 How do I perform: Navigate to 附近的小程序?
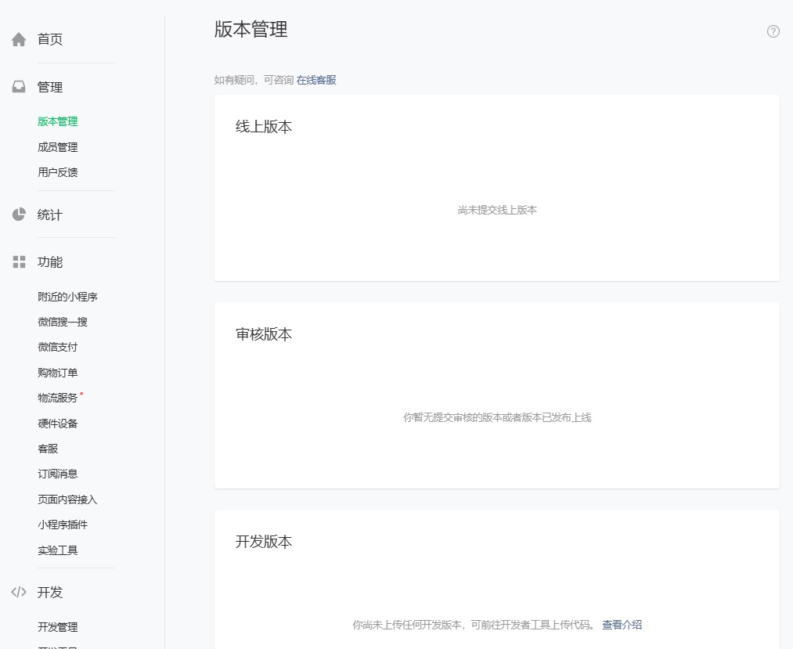pos(67,297)
